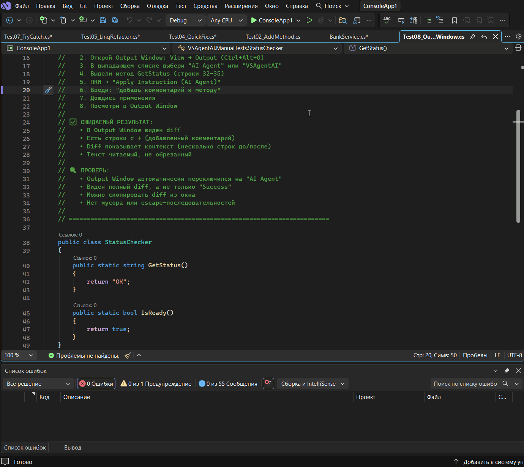Click the ConsoleApp1 start debugging button
The height and width of the screenshot is (467, 524).
tap(271, 21)
